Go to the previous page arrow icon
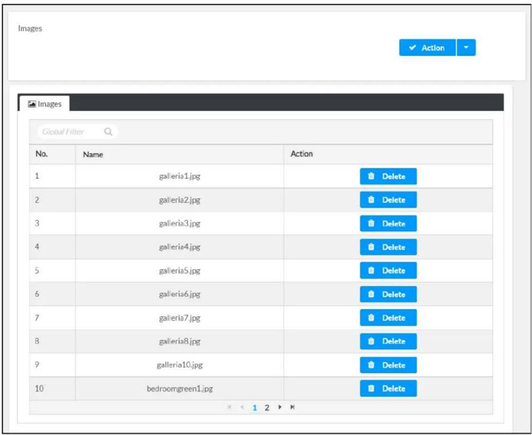The image size is (532, 435). (x=242, y=407)
